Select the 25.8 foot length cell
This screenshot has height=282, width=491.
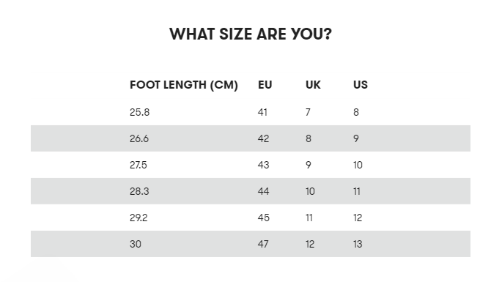click(x=140, y=112)
